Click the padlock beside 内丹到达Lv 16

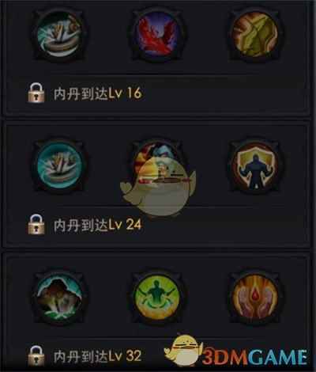coord(36,93)
